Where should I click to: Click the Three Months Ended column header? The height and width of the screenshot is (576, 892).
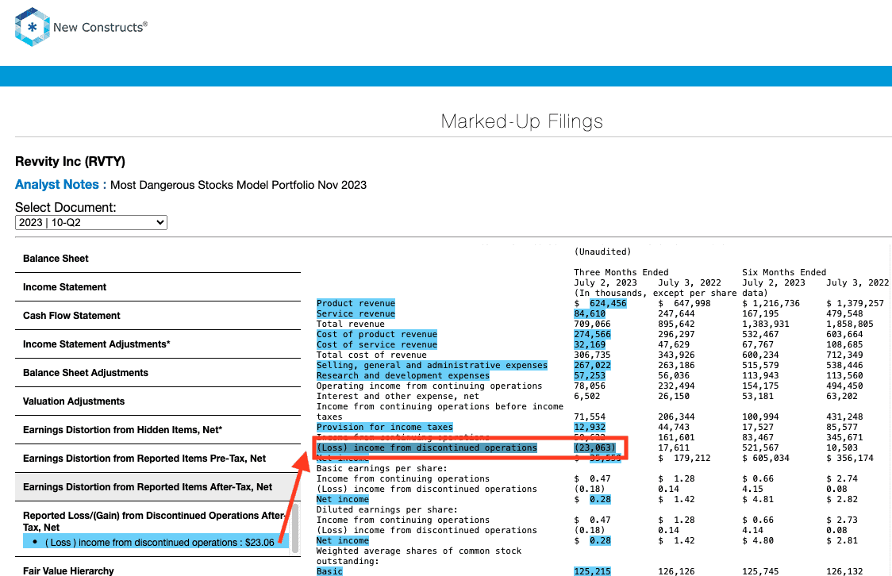pyautogui.click(x=621, y=272)
